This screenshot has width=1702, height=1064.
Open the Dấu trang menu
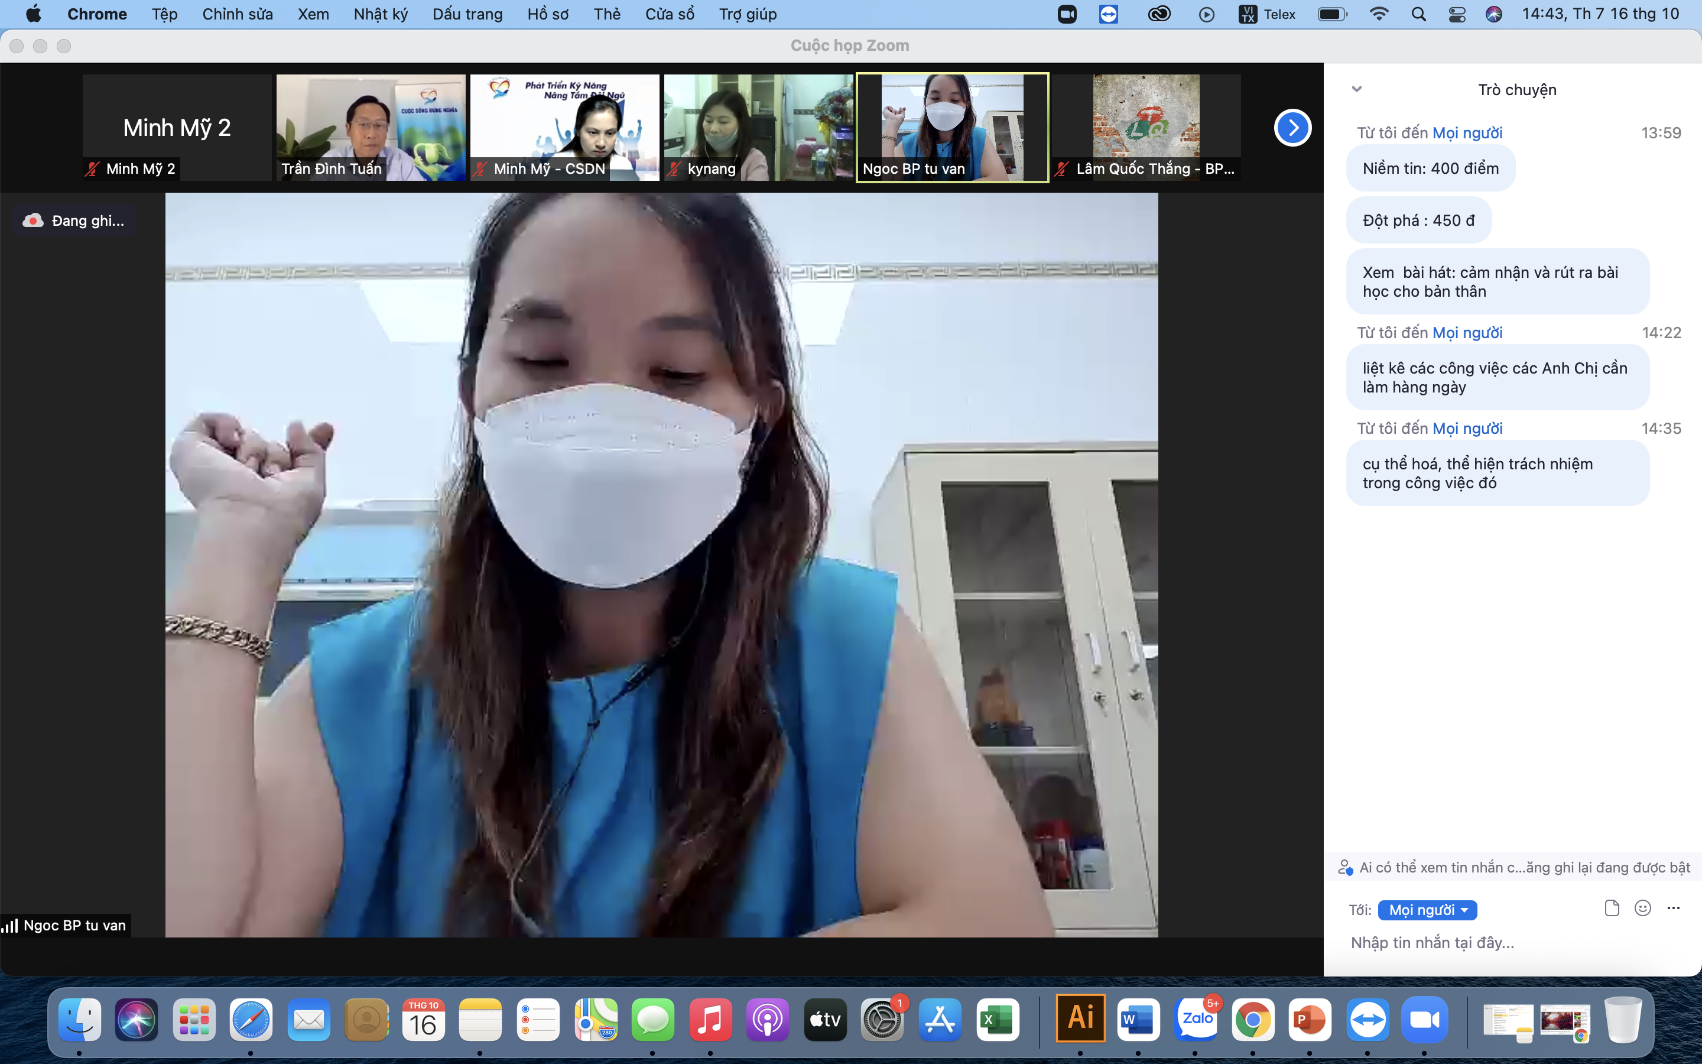(467, 14)
